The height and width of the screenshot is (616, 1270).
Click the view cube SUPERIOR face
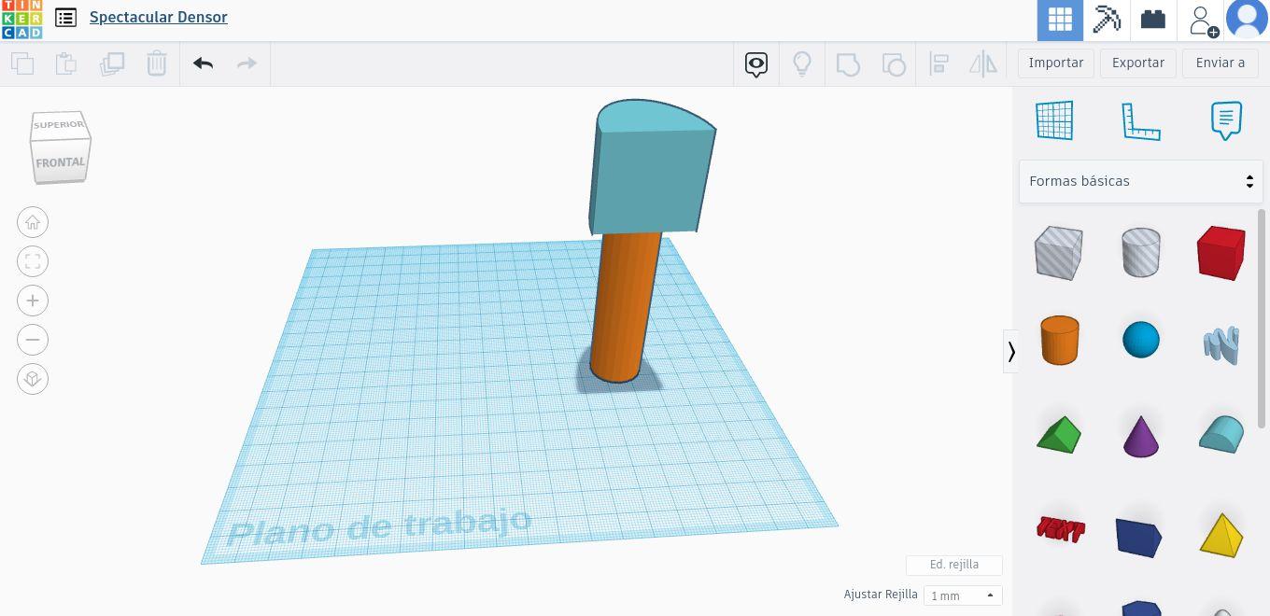pyautogui.click(x=59, y=125)
